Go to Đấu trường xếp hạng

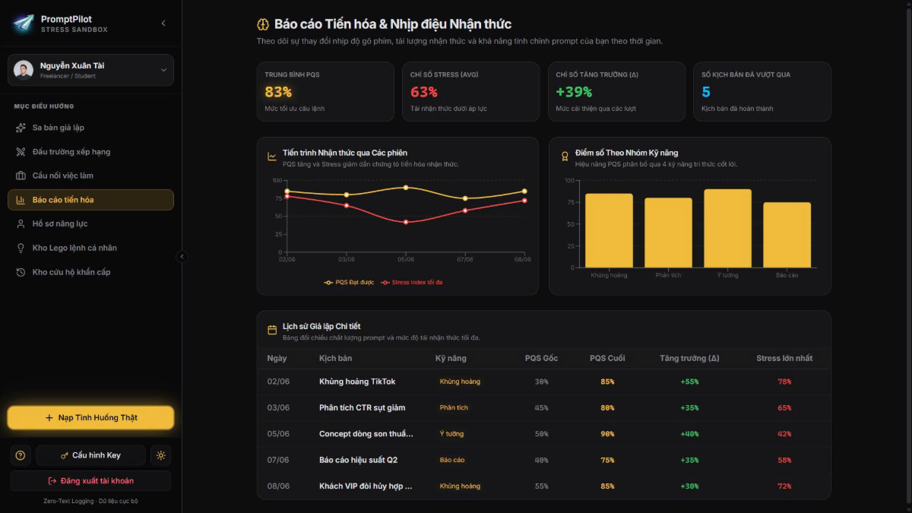(90, 152)
